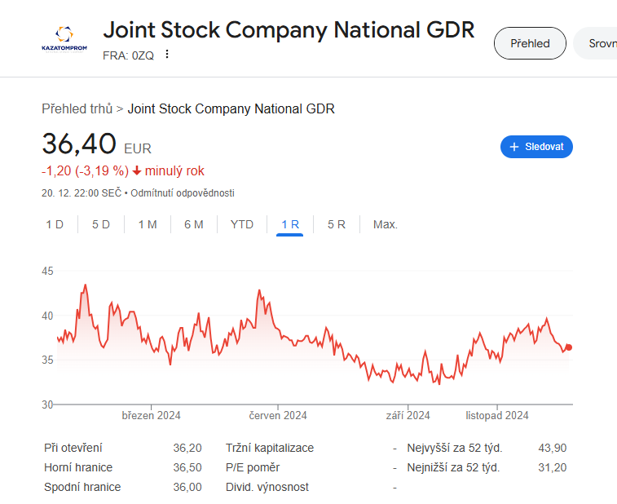
Task: Click the září 2024 axis label
Action: click(408, 415)
